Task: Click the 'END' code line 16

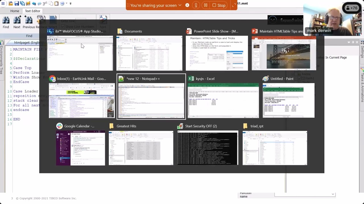Action: (x=16, y=119)
